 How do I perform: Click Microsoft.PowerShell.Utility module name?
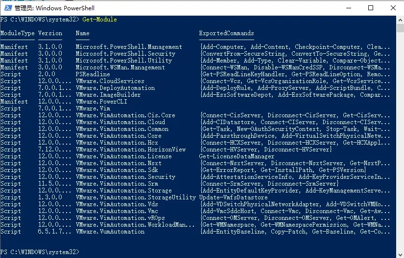click(x=124, y=61)
